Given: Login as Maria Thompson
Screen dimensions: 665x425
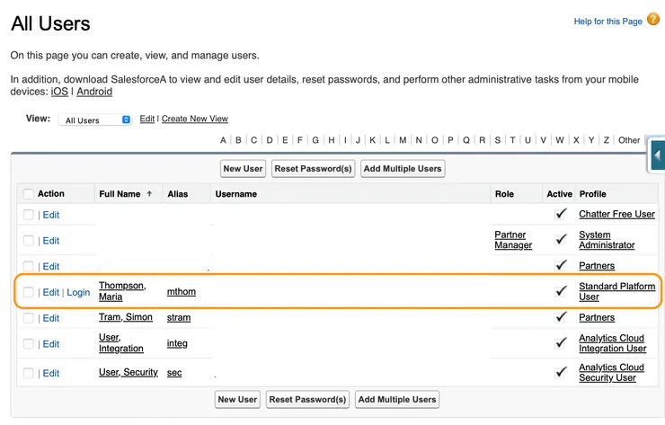Looking at the screenshot, I should point(78,292).
